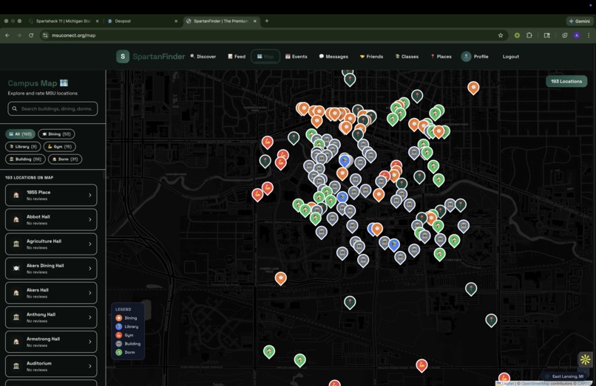
Task: Click the 193 Locations badge
Action: pyautogui.click(x=566, y=81)
